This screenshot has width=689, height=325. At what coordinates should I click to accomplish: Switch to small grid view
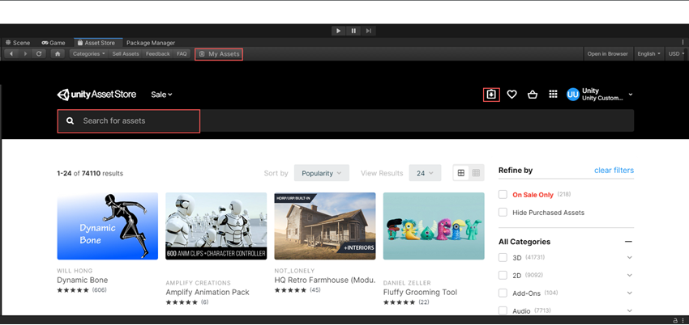coord(477,173)
